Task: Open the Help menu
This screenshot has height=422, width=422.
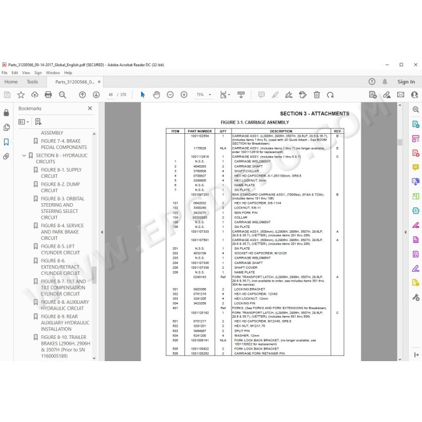Action: pos(68,73)
